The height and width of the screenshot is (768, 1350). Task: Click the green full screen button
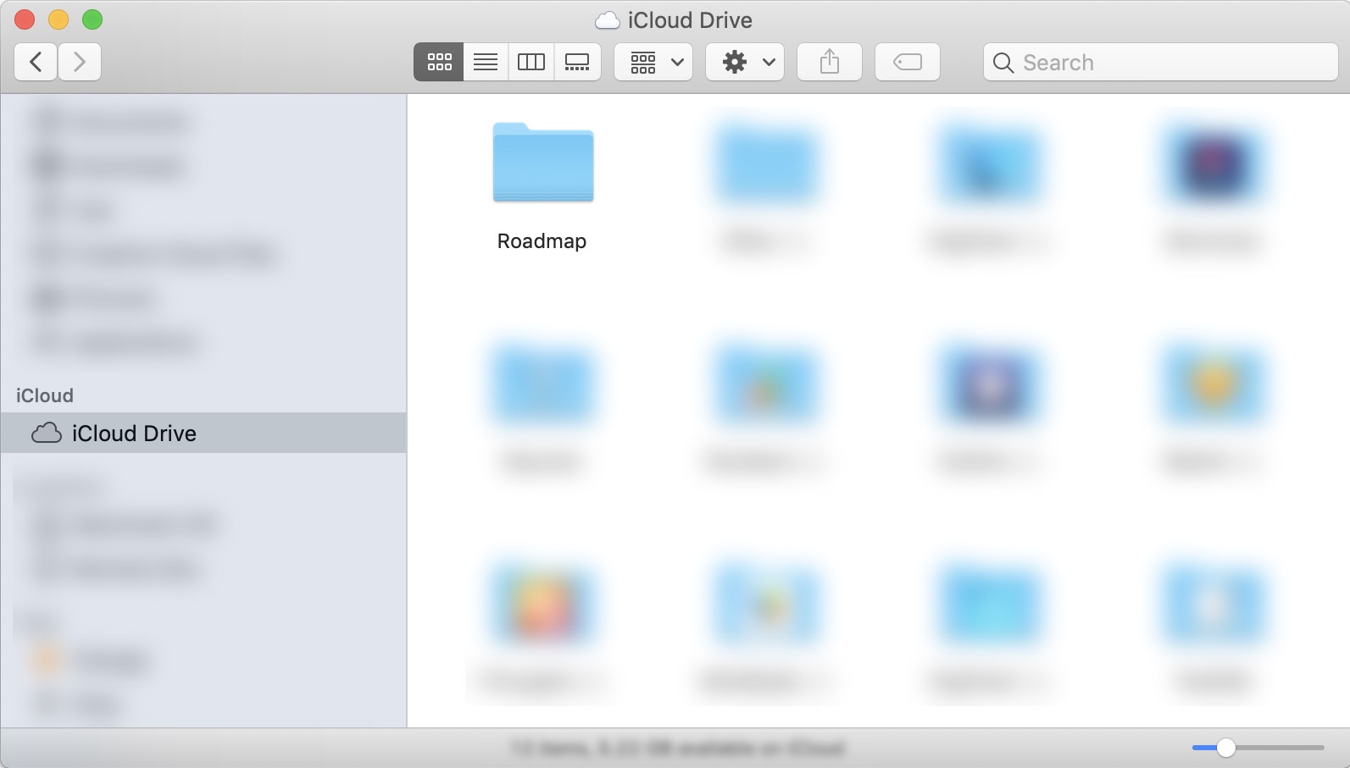point(92,19)
